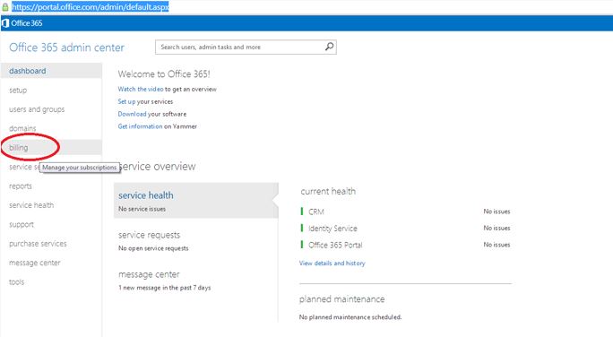Click the 'Welcome to Office 365!' heading
The width and height of the screenshot is (613, 337).
(164, 73)
